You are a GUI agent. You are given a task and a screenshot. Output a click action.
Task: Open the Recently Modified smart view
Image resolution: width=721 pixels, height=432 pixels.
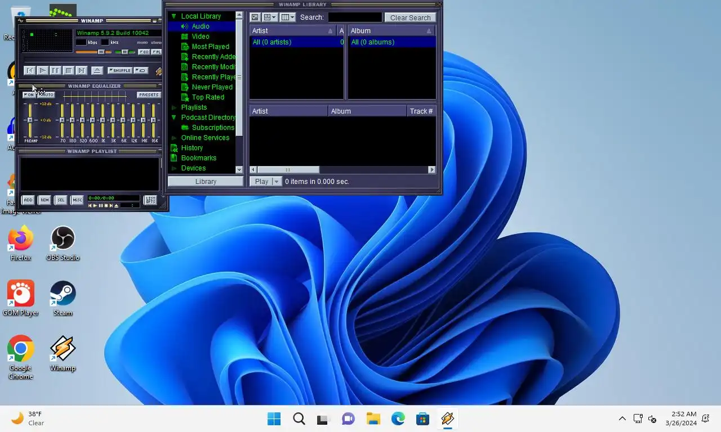(213, 67)
